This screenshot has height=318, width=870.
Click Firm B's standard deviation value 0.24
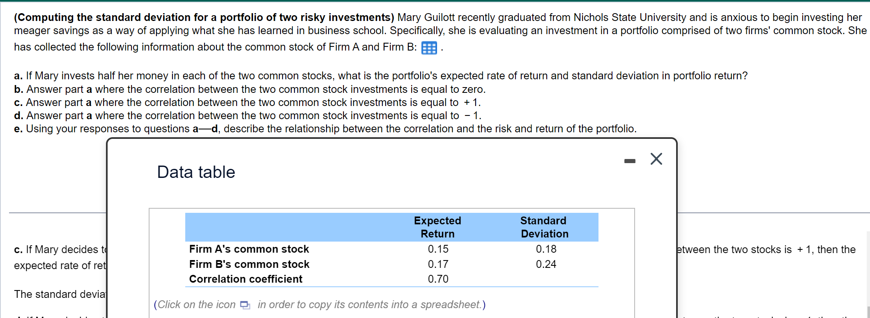(546, 264)
